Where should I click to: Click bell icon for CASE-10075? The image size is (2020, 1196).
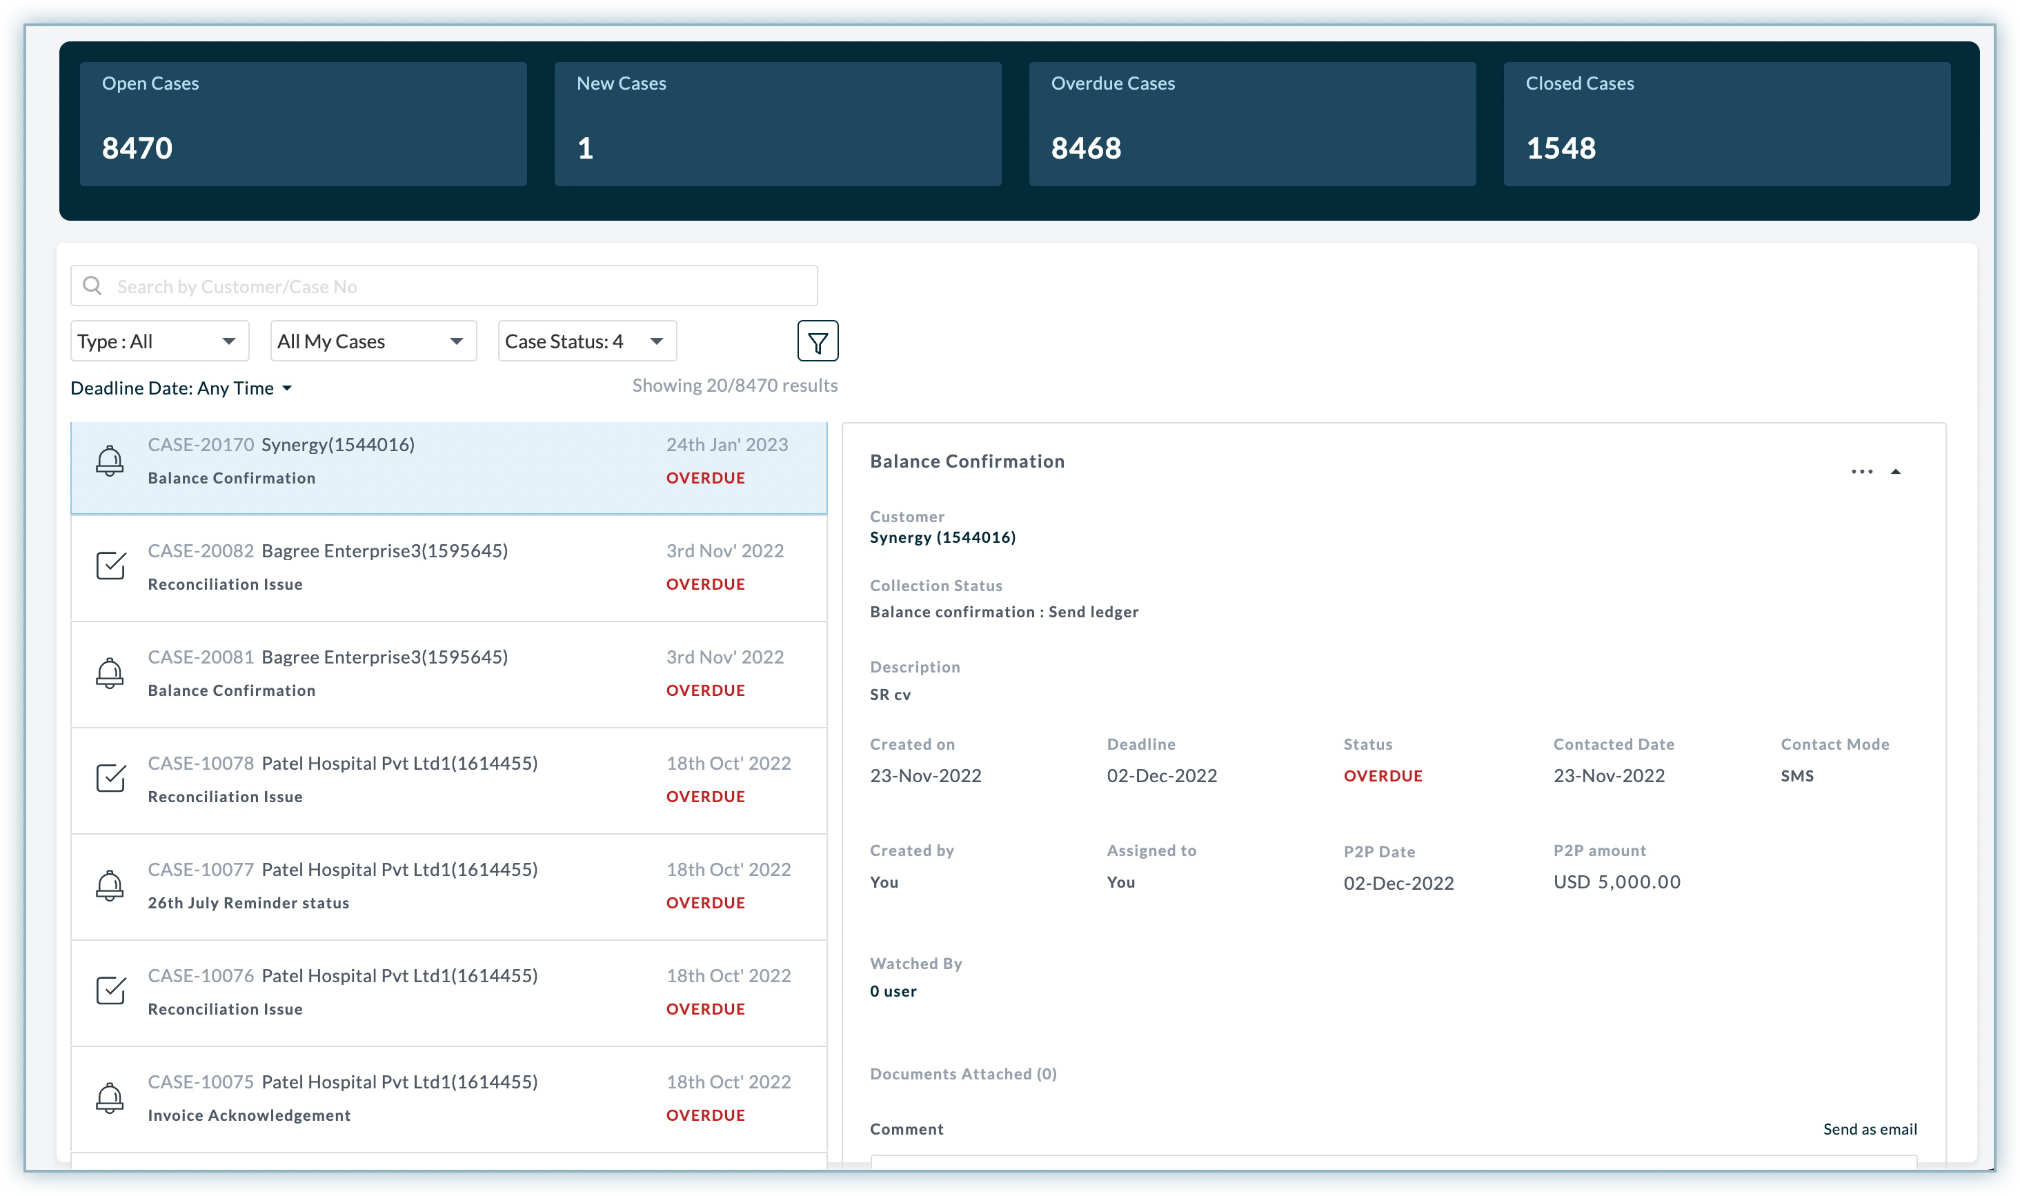(110, 1099)
